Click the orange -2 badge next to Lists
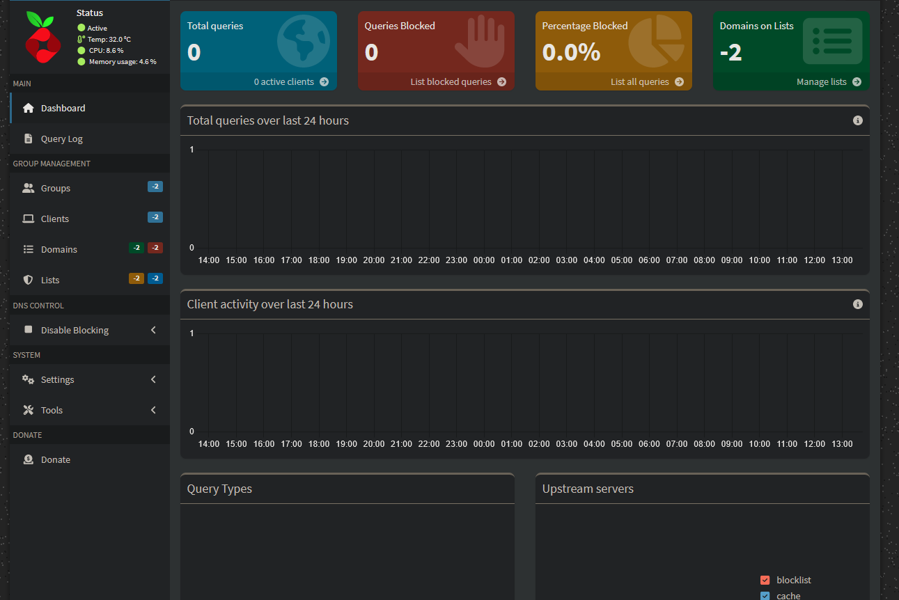 click(136, 278)
